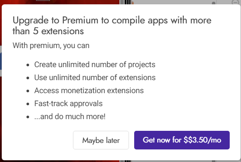241x162 pixels.
Task: Click the 'With premium, you can' text
Action: 51,45
